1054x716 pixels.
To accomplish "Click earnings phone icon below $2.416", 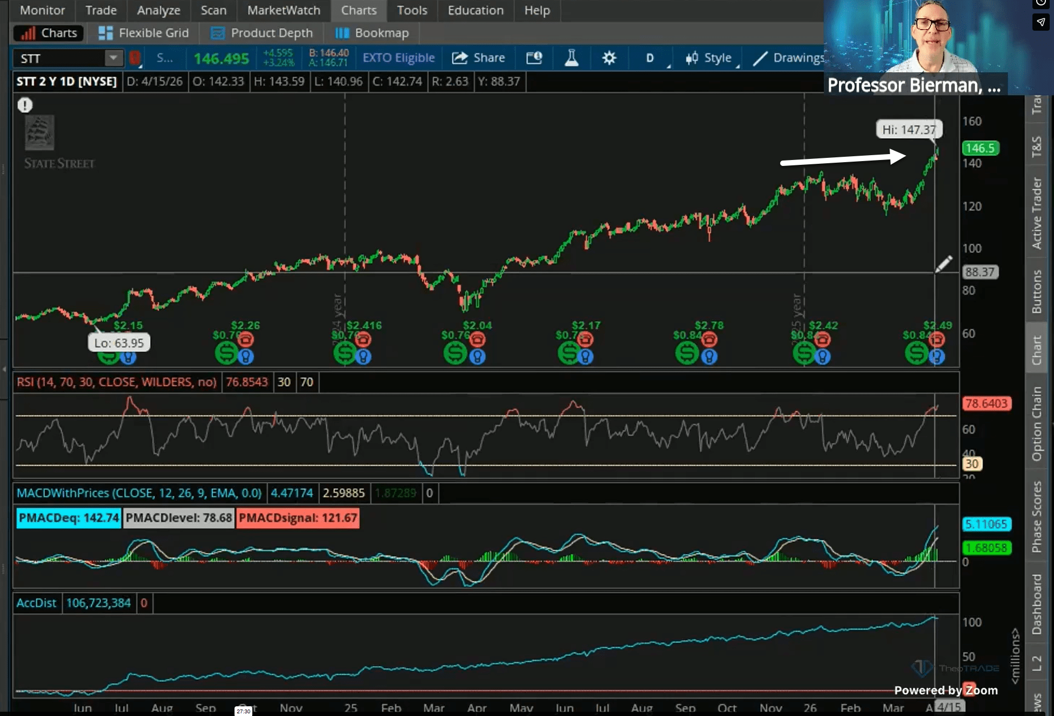I will 363,339.
